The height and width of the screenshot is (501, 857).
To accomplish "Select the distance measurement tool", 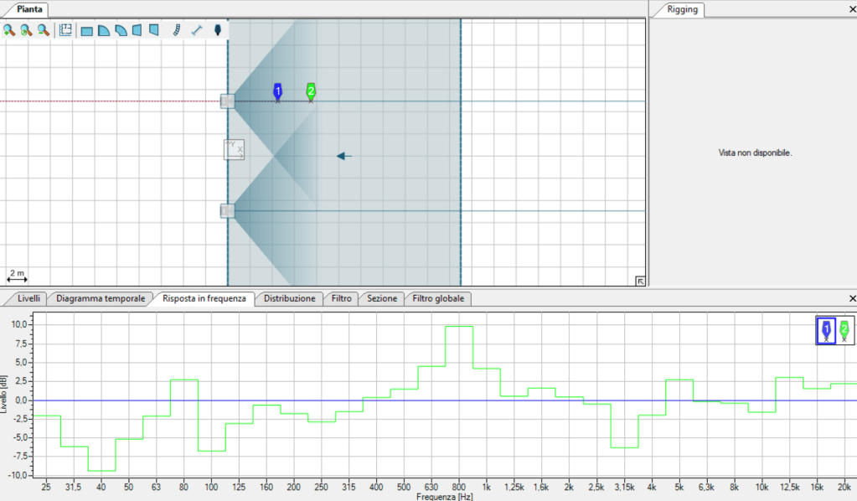I will point(197,30).
